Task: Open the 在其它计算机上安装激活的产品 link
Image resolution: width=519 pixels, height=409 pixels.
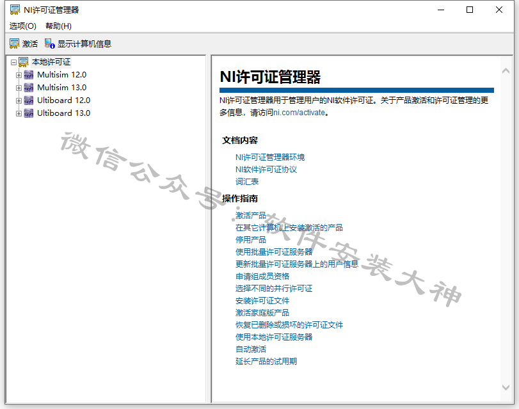Action: coord(289,227)
